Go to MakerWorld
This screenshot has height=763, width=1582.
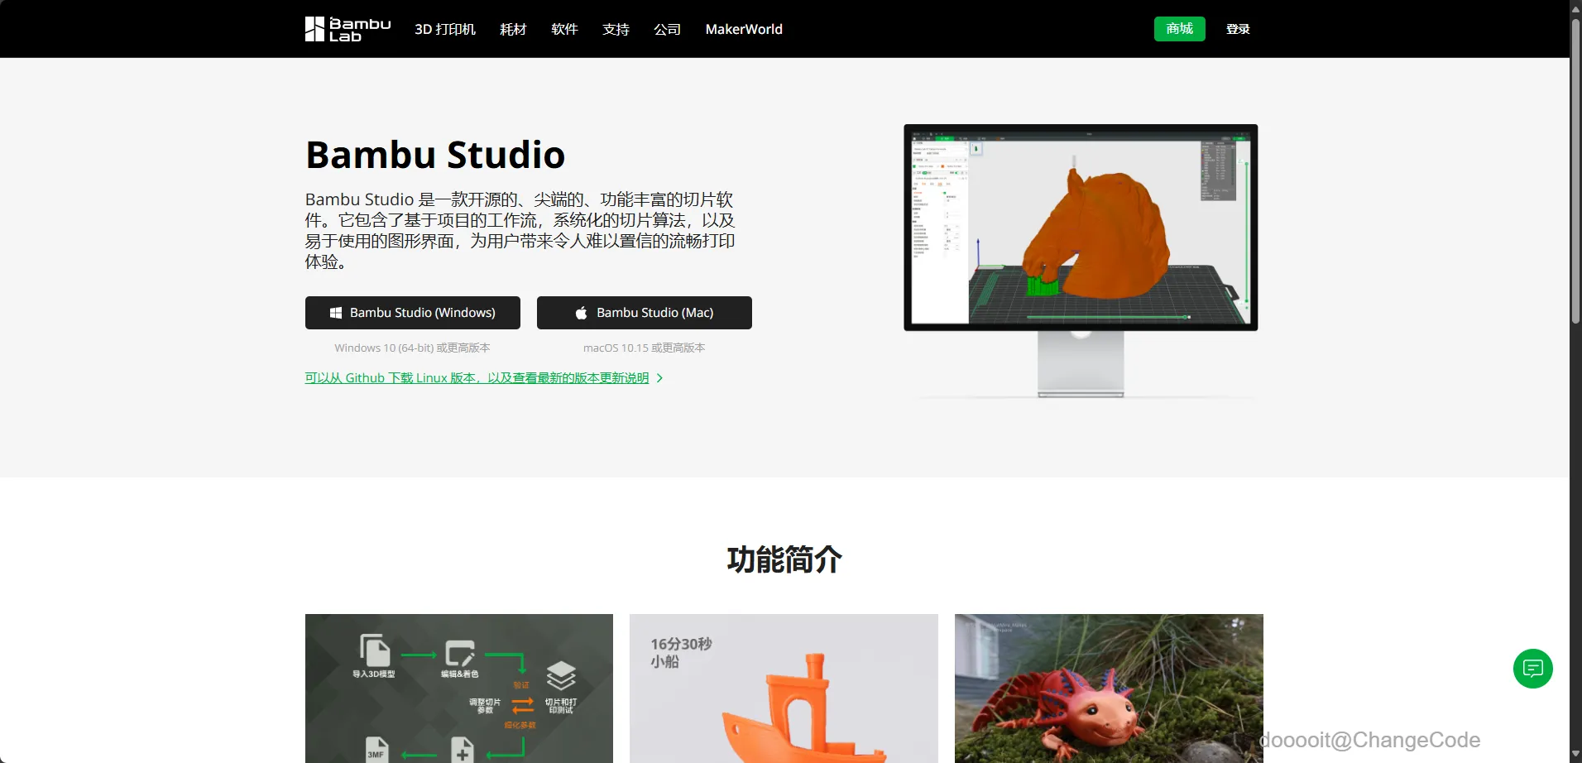(744, 29)
